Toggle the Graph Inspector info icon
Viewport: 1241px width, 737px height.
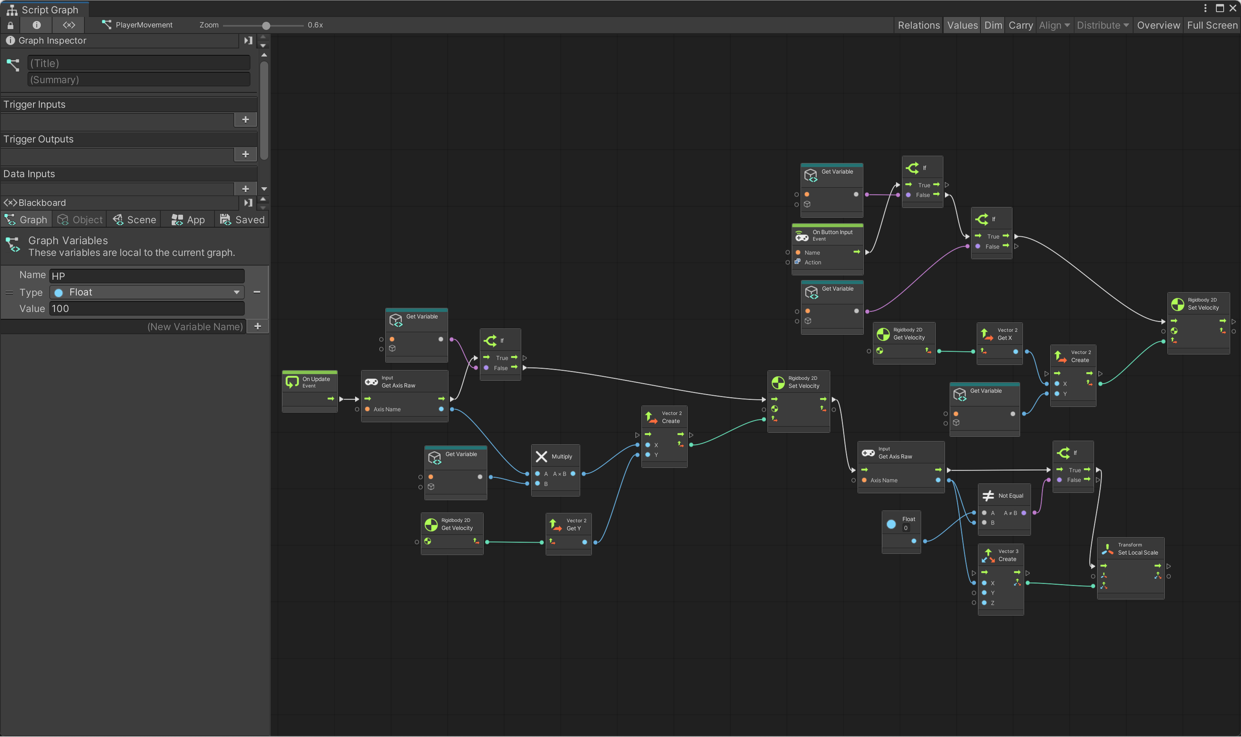pos(36,25)
